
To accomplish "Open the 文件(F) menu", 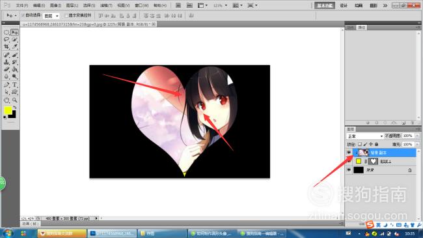I will pos(22,5).
